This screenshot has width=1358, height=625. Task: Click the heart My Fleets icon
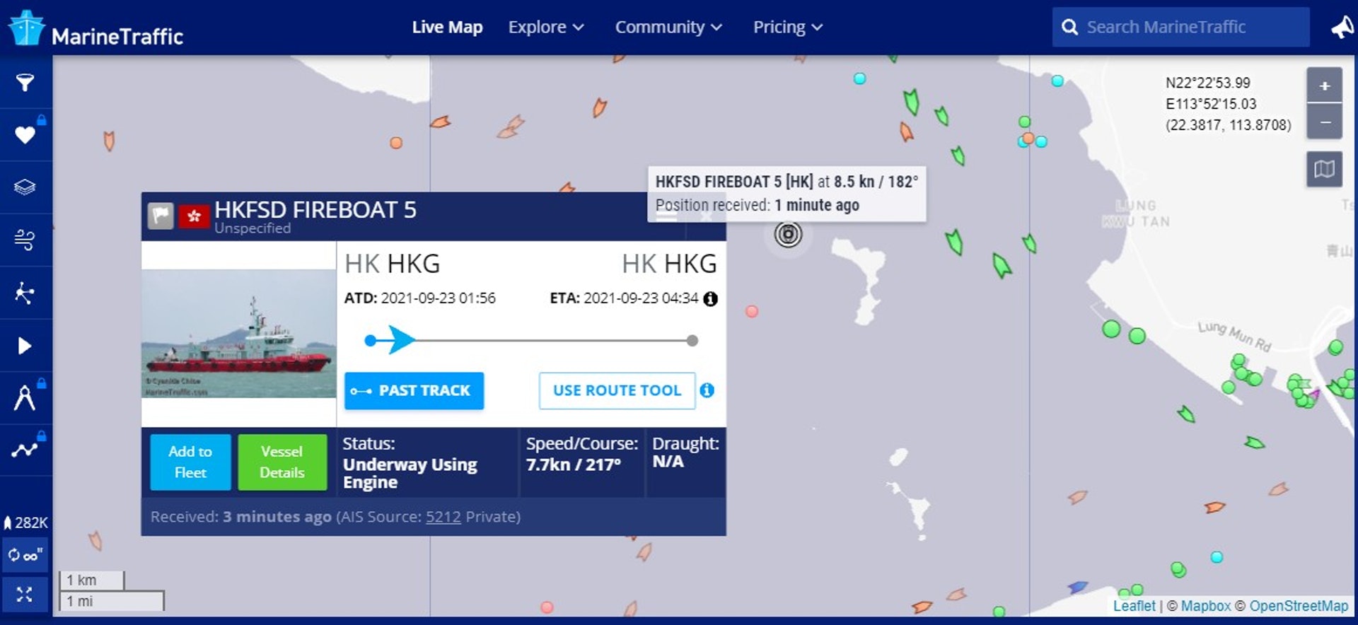(x=25, y=134)
